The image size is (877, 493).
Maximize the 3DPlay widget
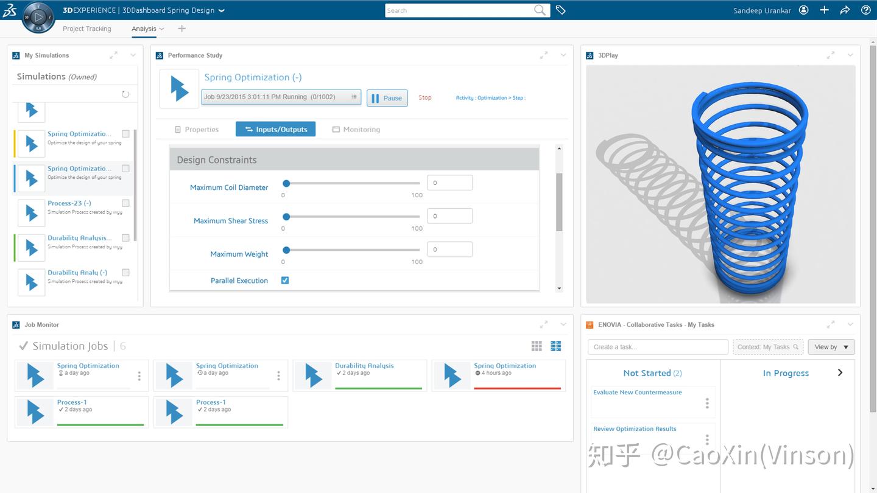click(x=831, y=55)
